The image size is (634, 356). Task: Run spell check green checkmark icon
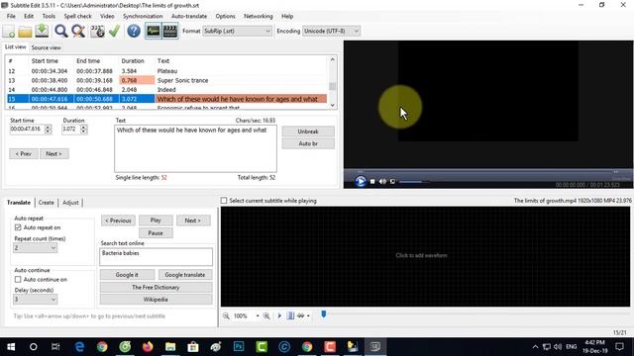(115, 31)
